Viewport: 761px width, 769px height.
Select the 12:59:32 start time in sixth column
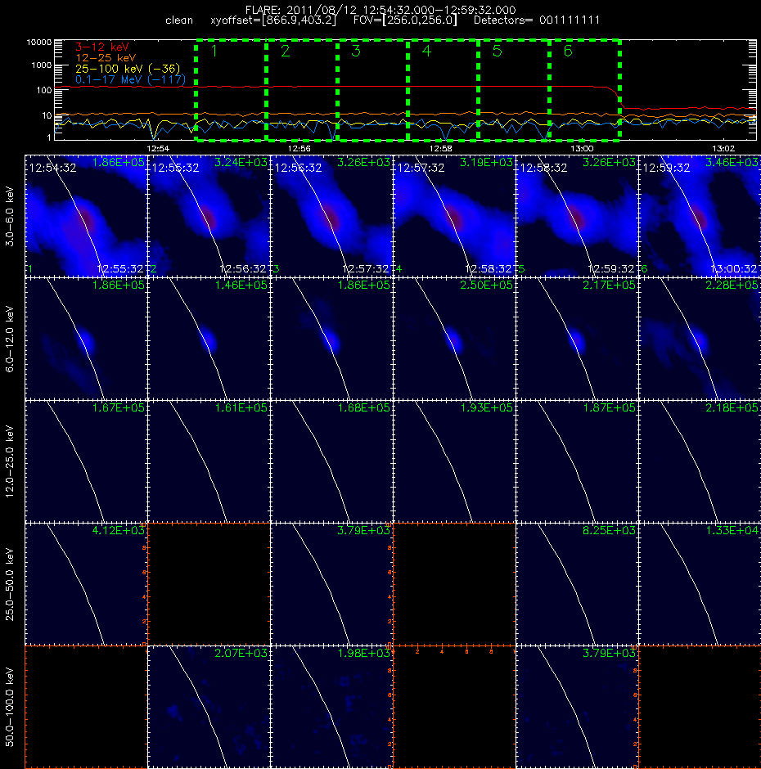(x=666, y=169)
